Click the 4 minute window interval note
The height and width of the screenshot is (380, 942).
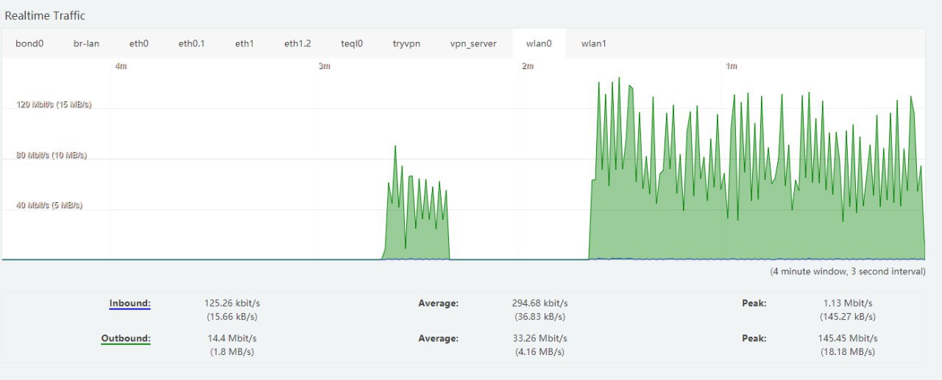(x=848, y=271)
